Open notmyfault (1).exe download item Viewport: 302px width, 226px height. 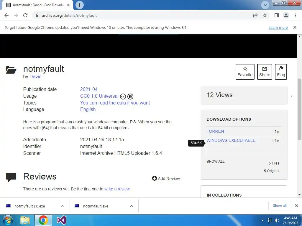pyautogui.click(x=30, y=206)
